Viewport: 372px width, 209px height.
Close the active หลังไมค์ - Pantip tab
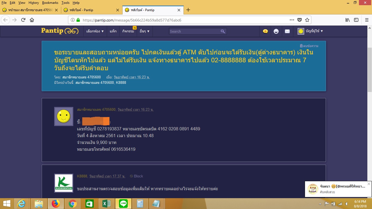179,10
